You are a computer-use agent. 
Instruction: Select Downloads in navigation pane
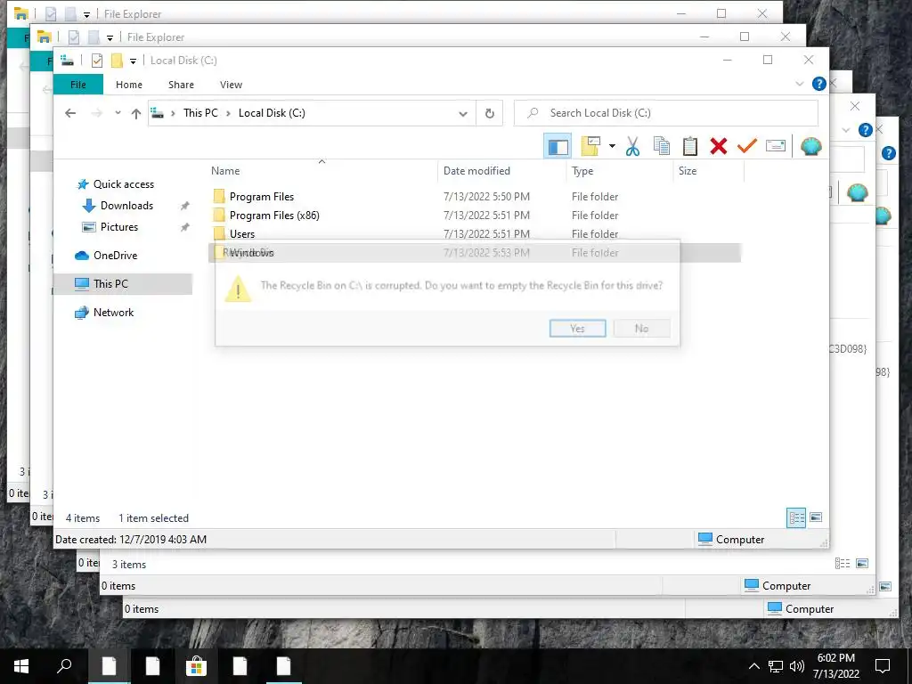coord(126,206)
